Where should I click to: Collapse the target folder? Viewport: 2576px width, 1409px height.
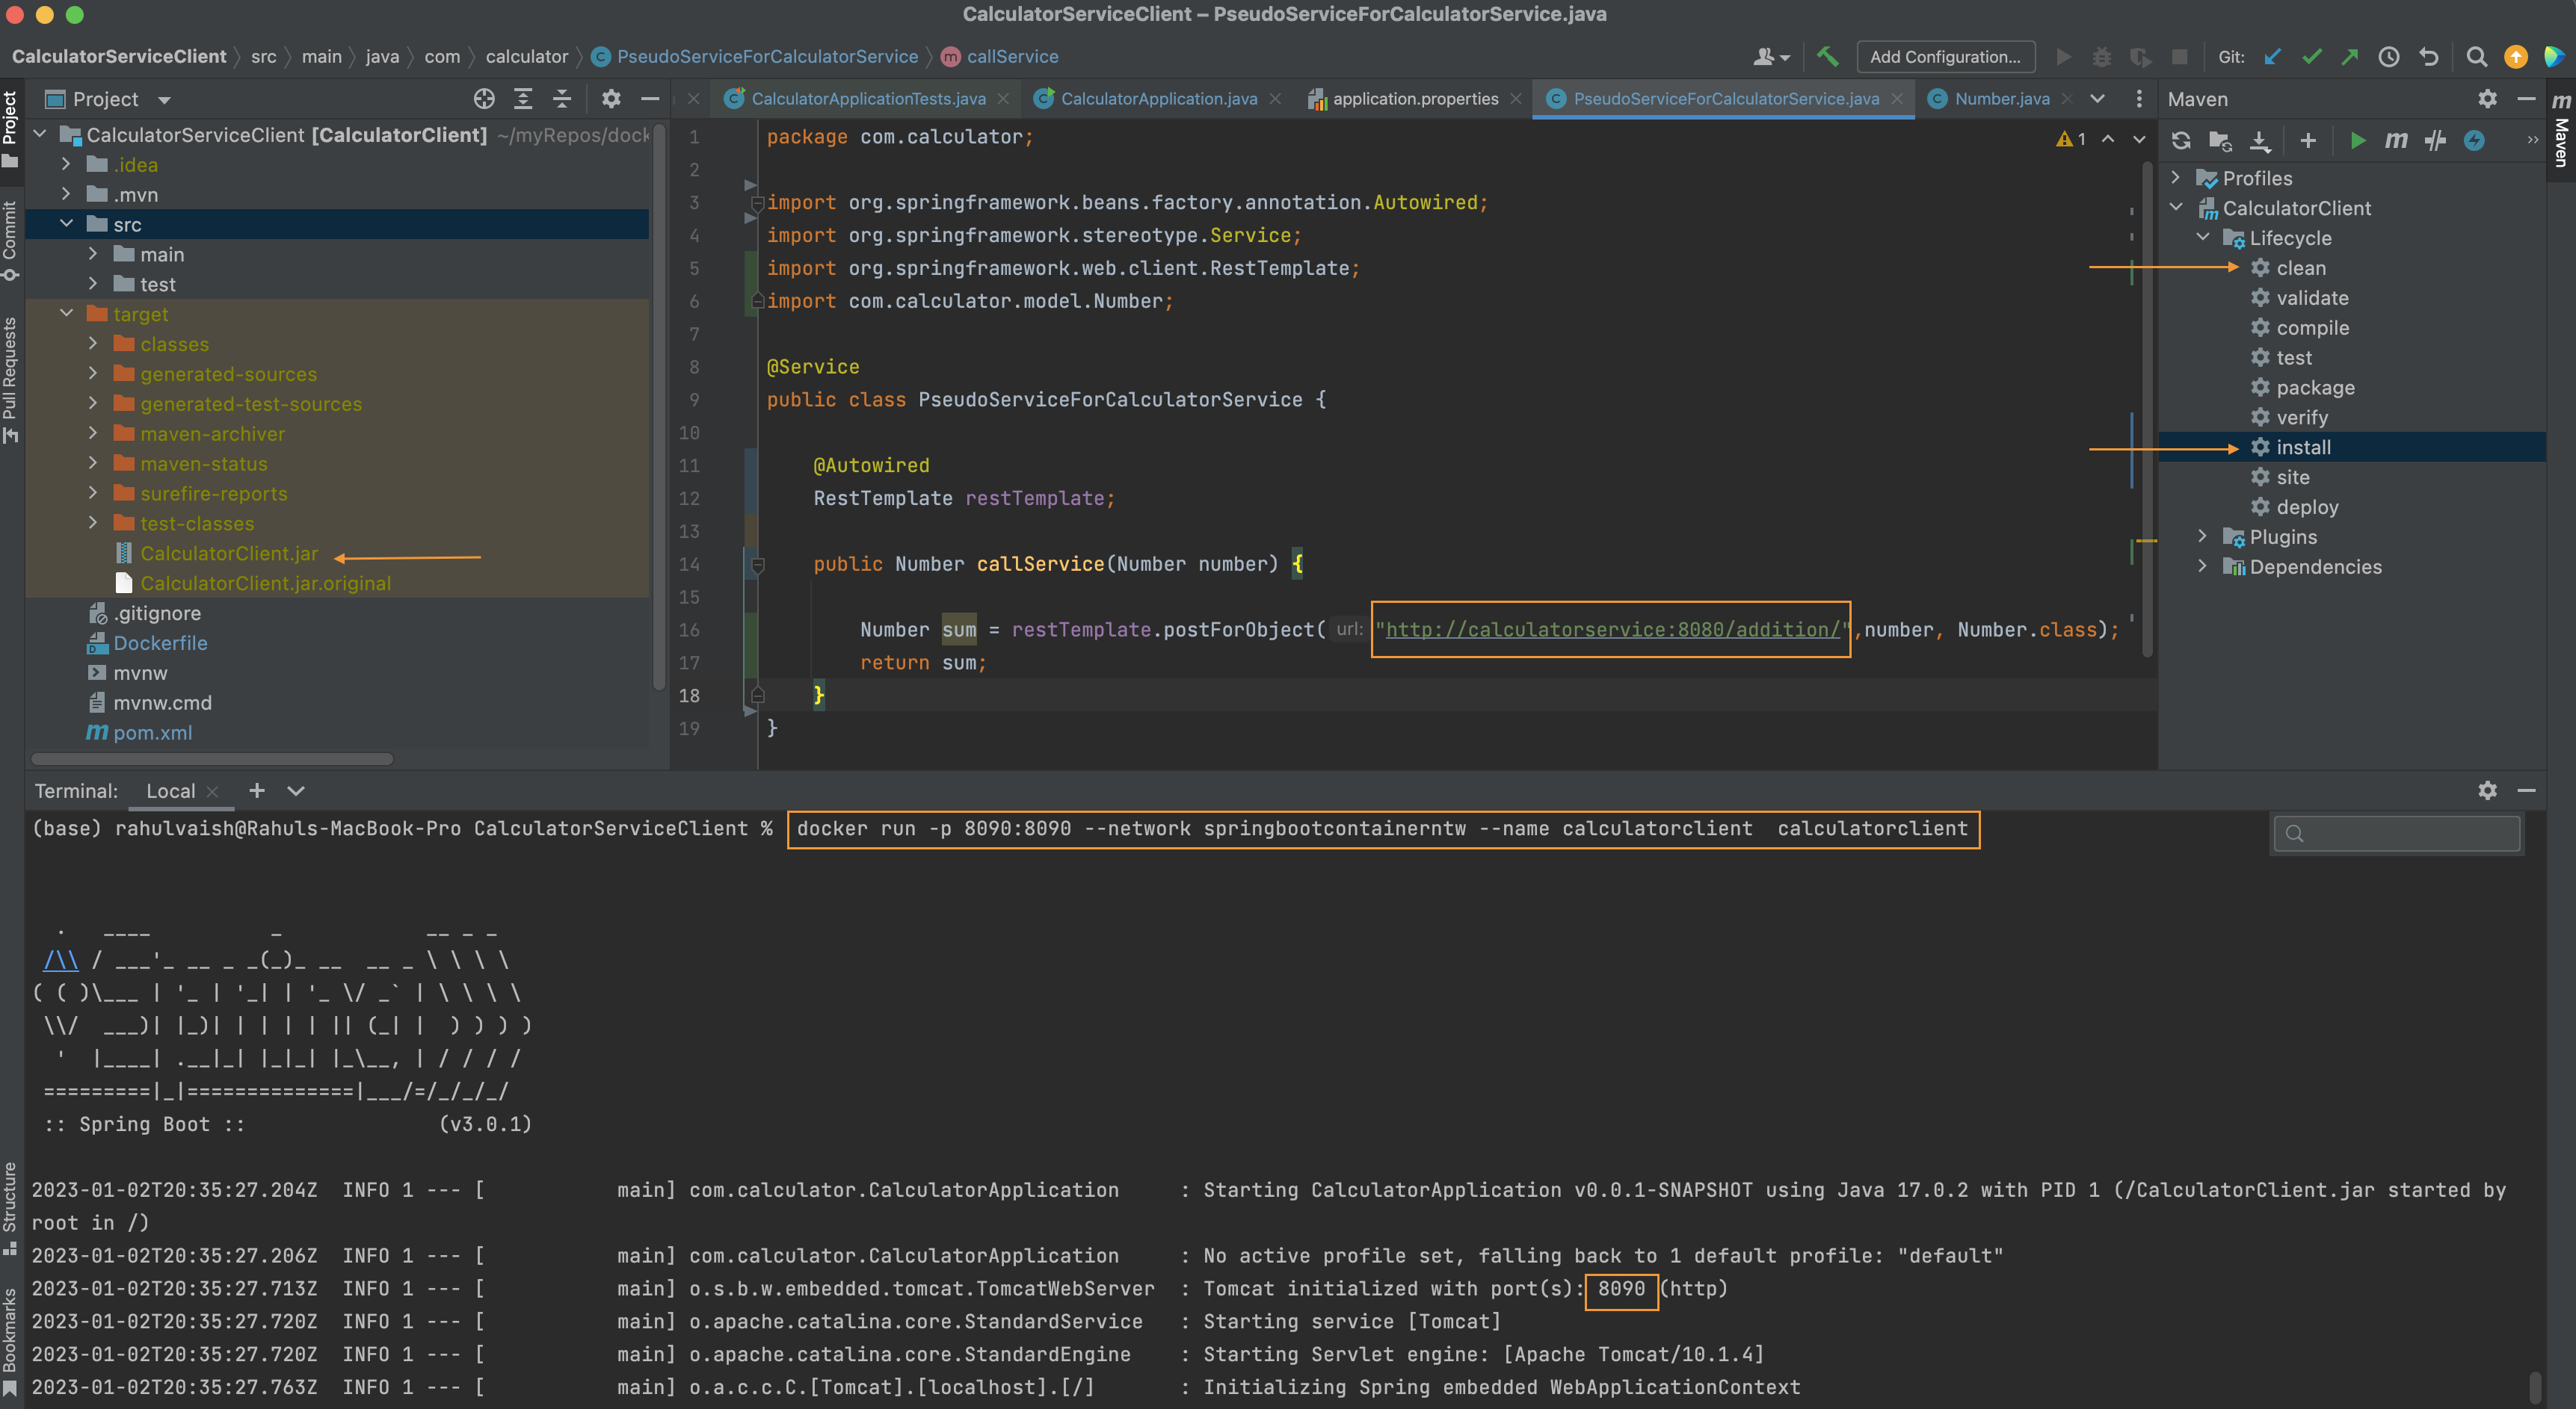click(x=66, y=314)
